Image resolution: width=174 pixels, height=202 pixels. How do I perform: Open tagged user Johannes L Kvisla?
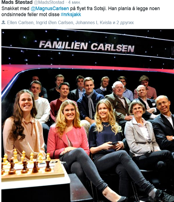(x=94, y=23)
